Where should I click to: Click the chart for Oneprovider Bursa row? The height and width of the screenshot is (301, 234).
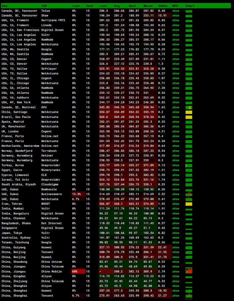click(189, 165)
